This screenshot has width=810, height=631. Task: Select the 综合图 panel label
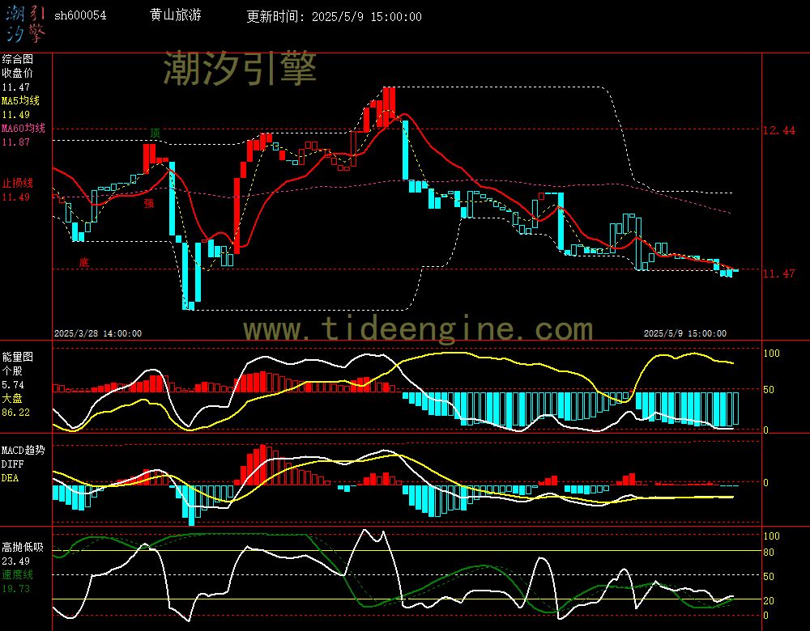[18, 59]
